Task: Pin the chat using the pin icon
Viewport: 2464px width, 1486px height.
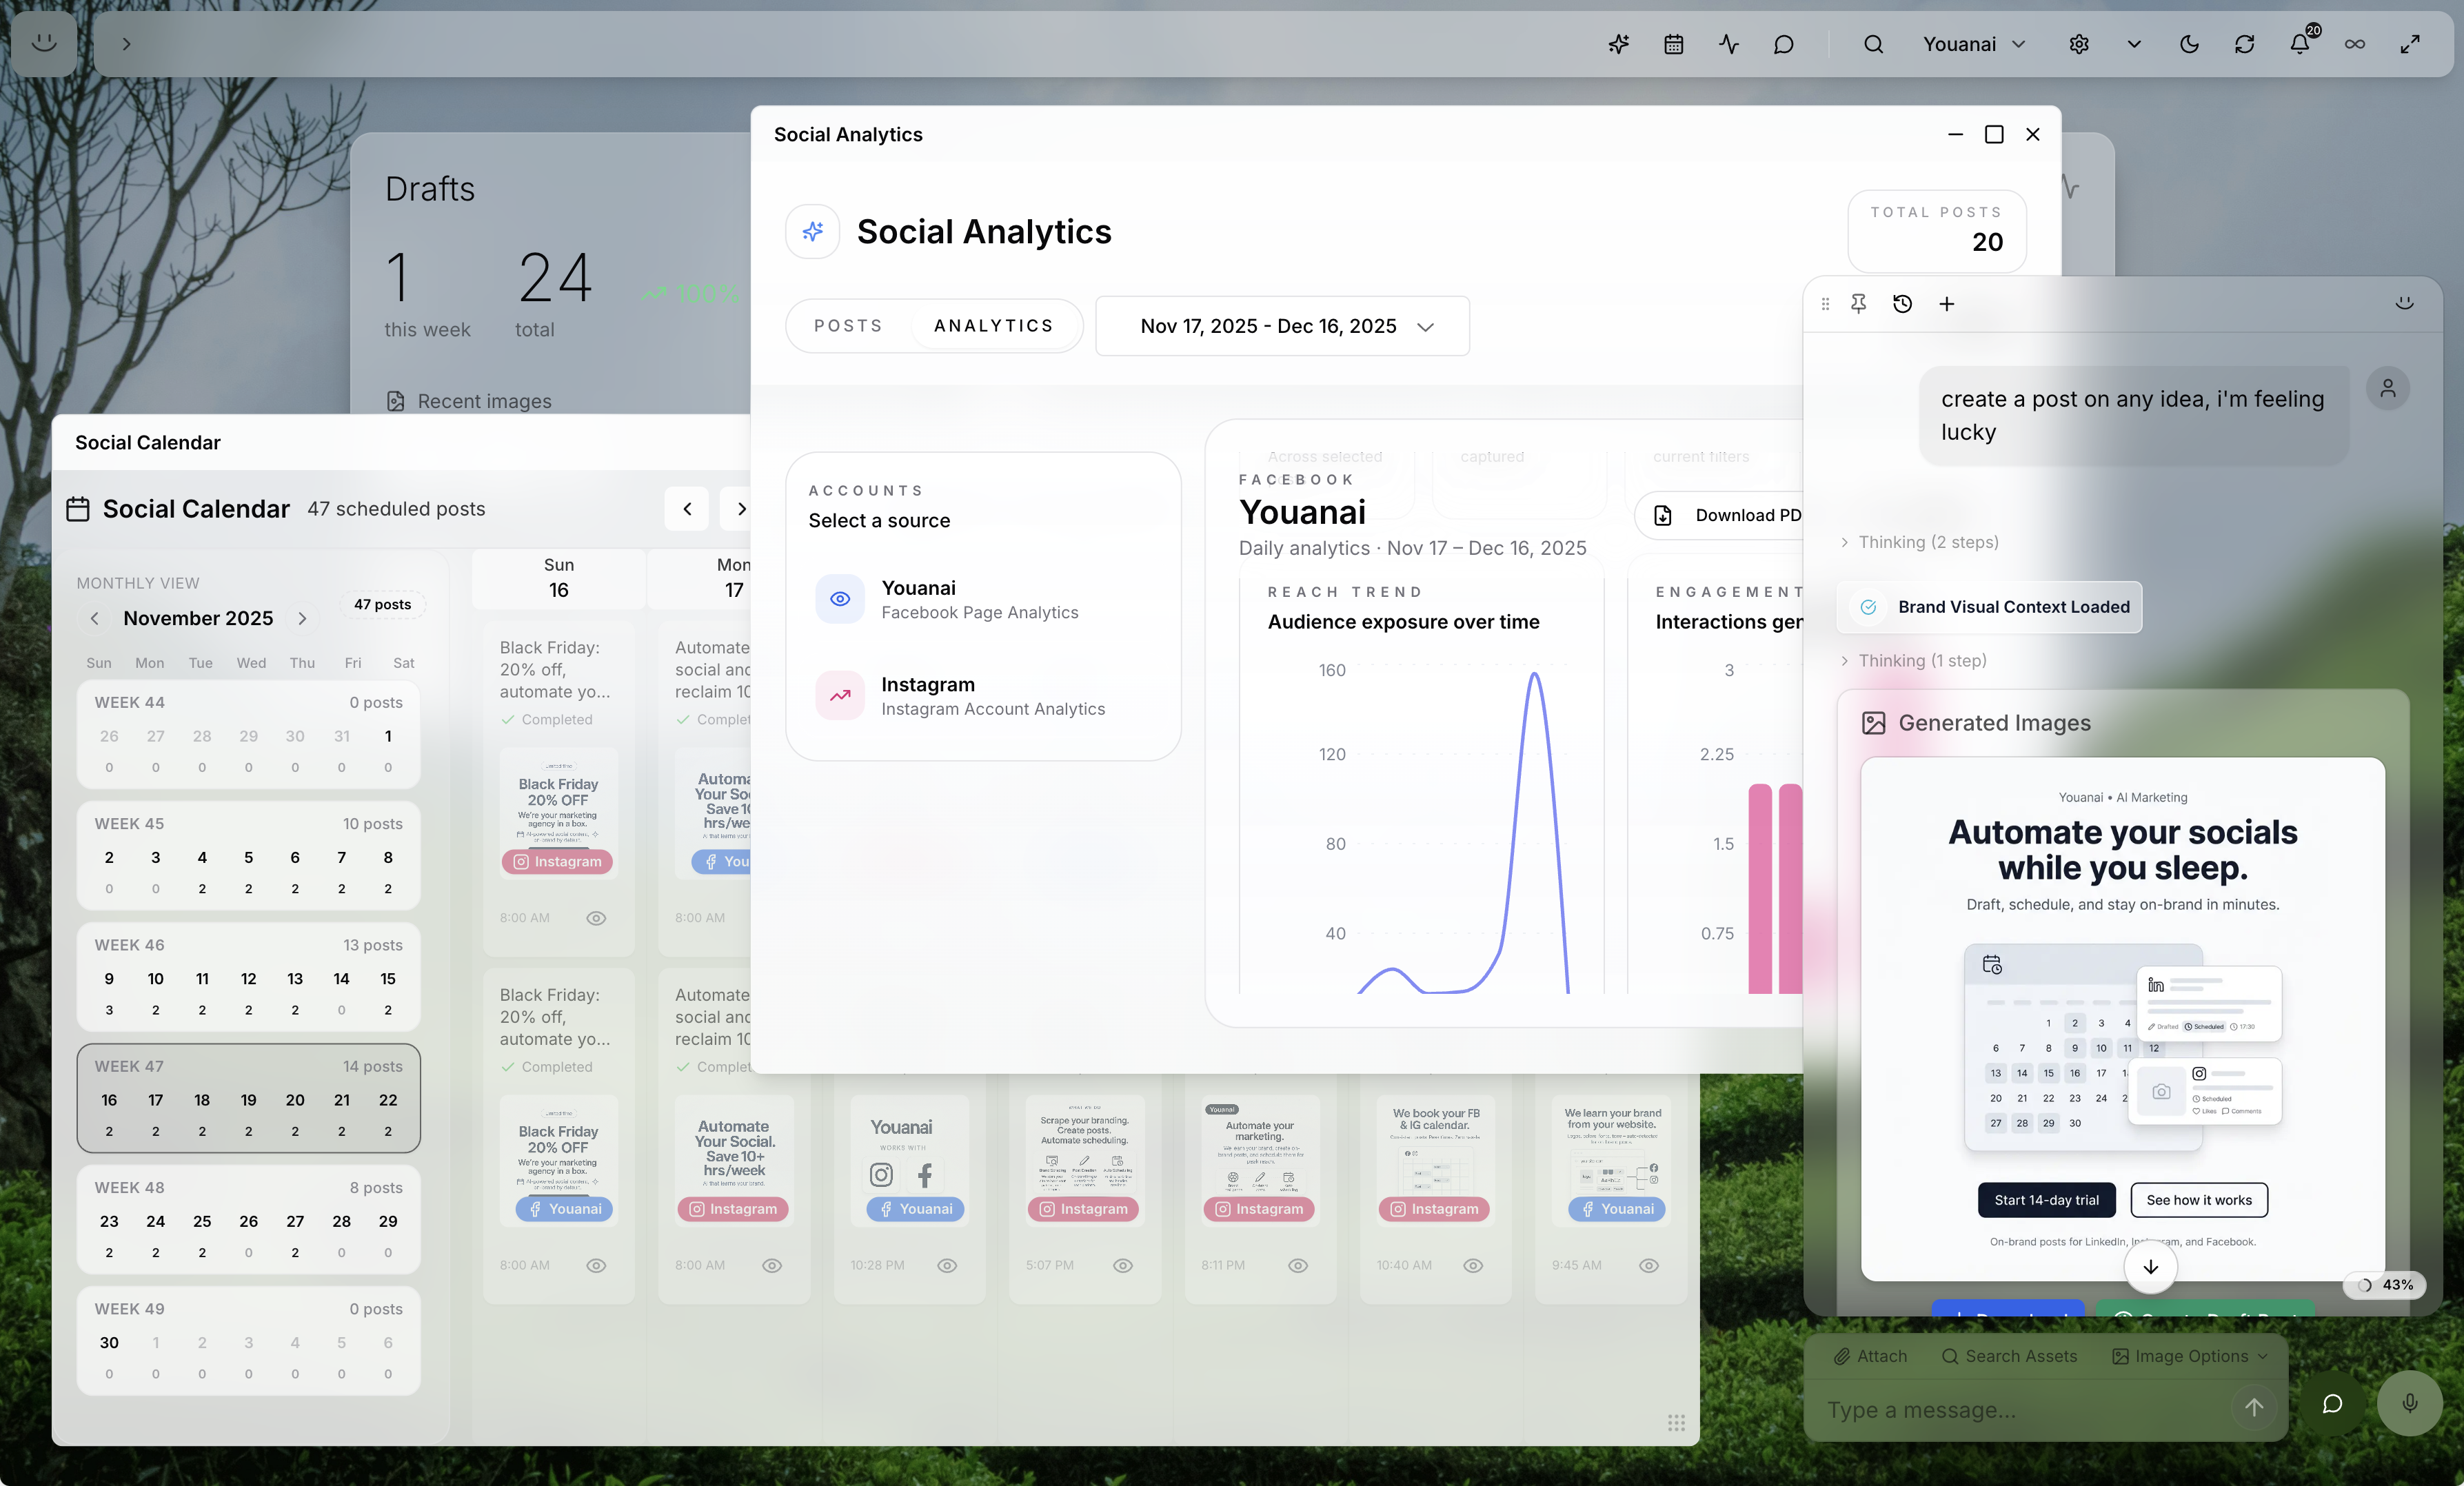Action: click(x=1859, y=304)
